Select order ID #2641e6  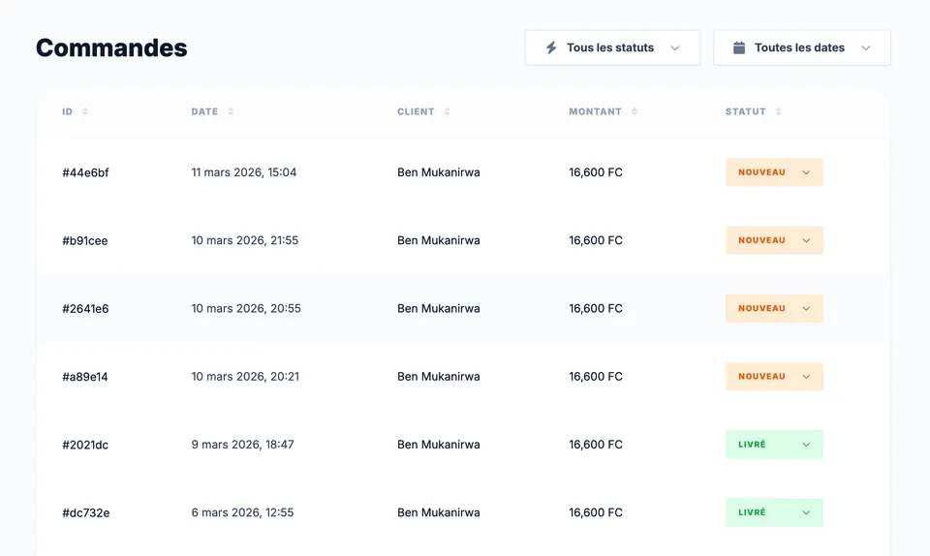pyautogui.click(x=85, y=309)
